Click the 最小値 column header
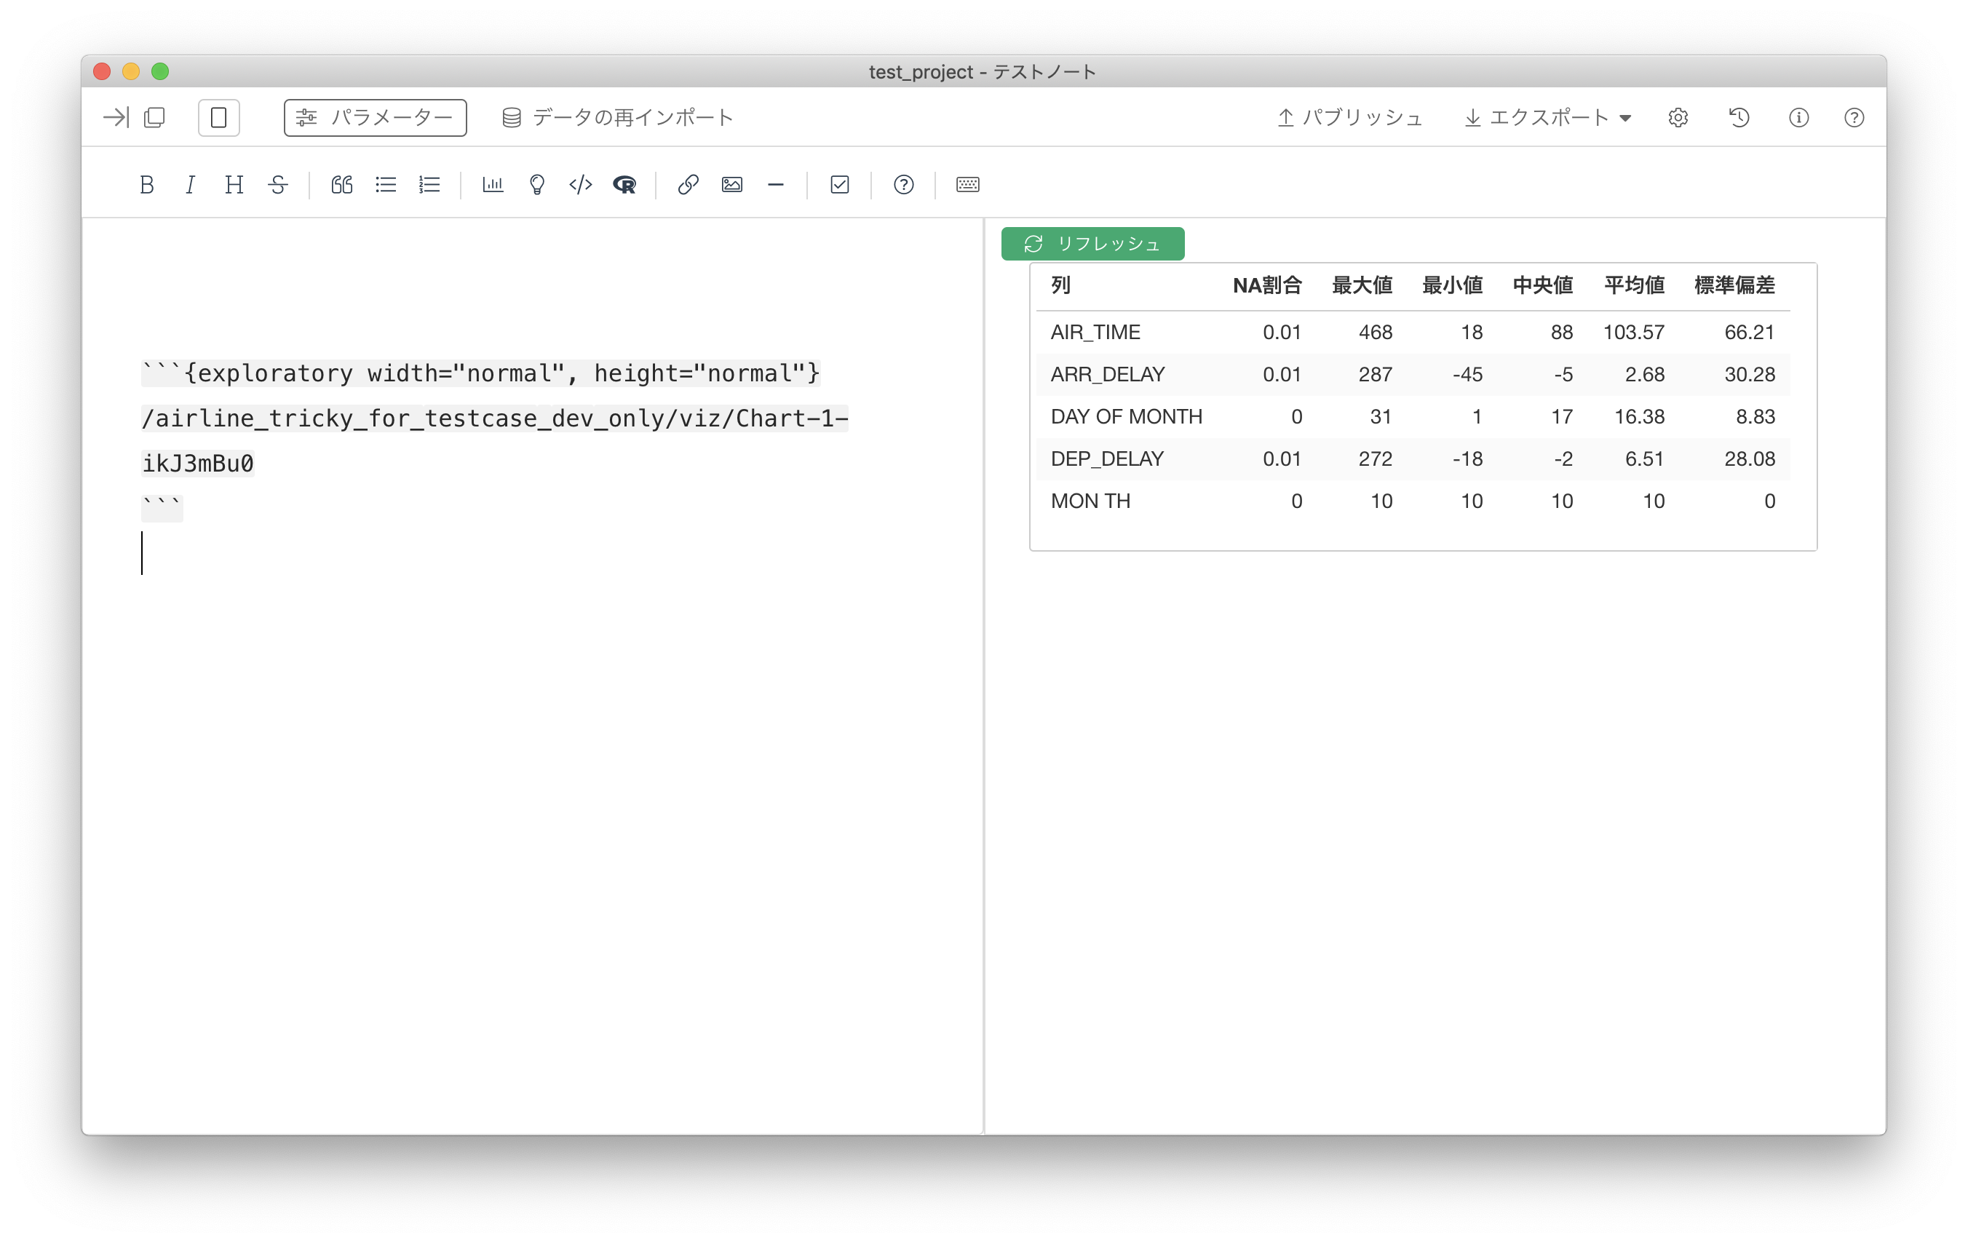The height and width of the screenshot is (1243, 1968). pyautogui.click(x=1452, y=285)
